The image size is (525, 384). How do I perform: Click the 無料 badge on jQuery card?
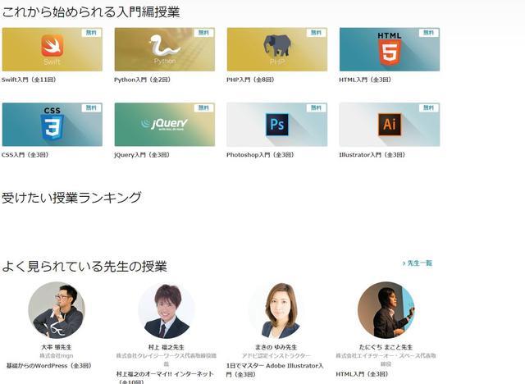click(x=204, y=107)
